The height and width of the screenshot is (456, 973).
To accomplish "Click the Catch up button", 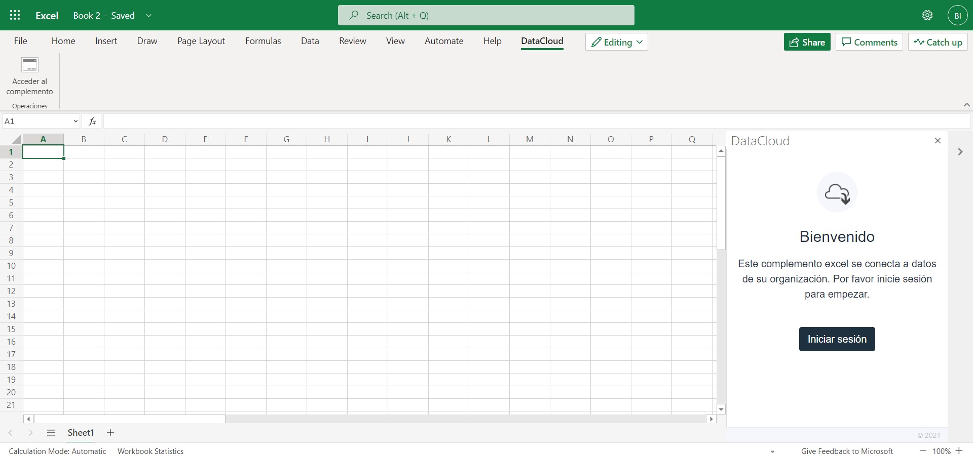I will pyautogui.click(x=938, y=42).
